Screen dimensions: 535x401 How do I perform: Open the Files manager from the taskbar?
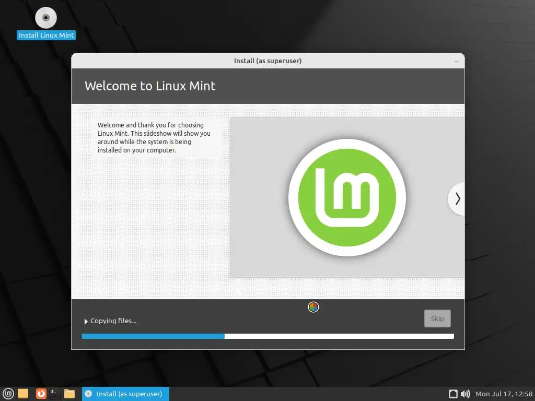point(69,394)
